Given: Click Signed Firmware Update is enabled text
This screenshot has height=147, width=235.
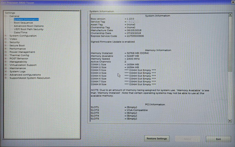Looking at the screenshot, I should 113,42.
